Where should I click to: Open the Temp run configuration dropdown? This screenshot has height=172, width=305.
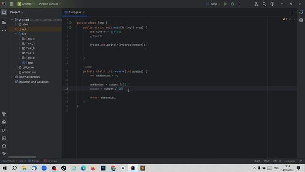213,4
